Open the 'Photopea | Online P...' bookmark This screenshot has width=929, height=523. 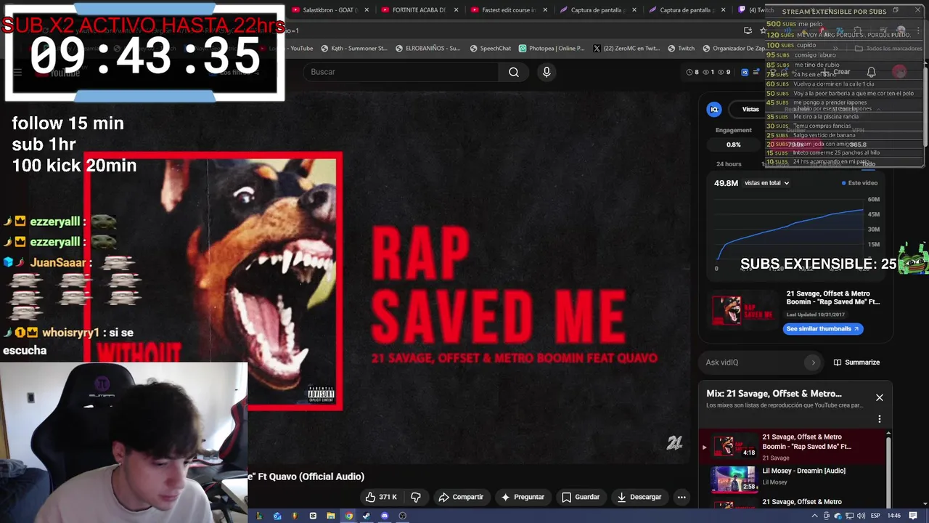551,49
